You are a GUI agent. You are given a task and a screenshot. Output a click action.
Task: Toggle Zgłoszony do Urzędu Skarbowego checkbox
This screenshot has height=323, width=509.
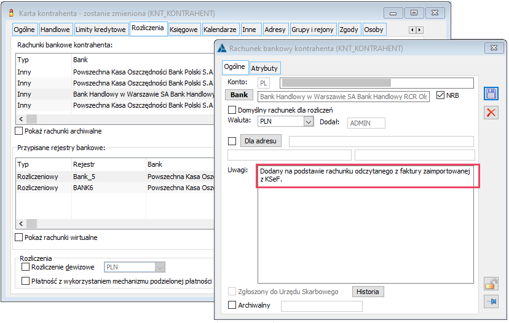pyautogui.click(x=232, y=292)
